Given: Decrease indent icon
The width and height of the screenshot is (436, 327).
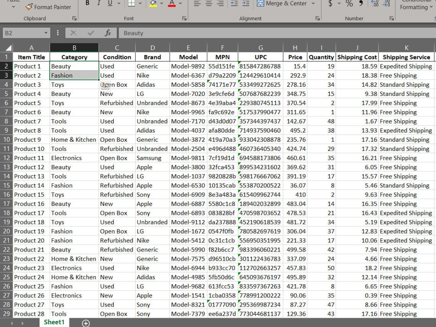Looking at the screenshot, I should [235, 3].
